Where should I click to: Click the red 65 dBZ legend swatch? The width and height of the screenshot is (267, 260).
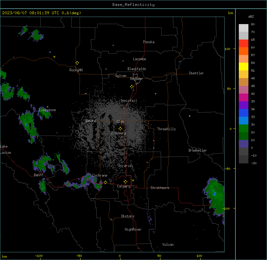243,43
